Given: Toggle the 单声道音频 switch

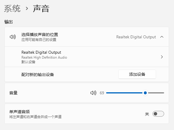Looking at the screenshot, I should point(158,114).
